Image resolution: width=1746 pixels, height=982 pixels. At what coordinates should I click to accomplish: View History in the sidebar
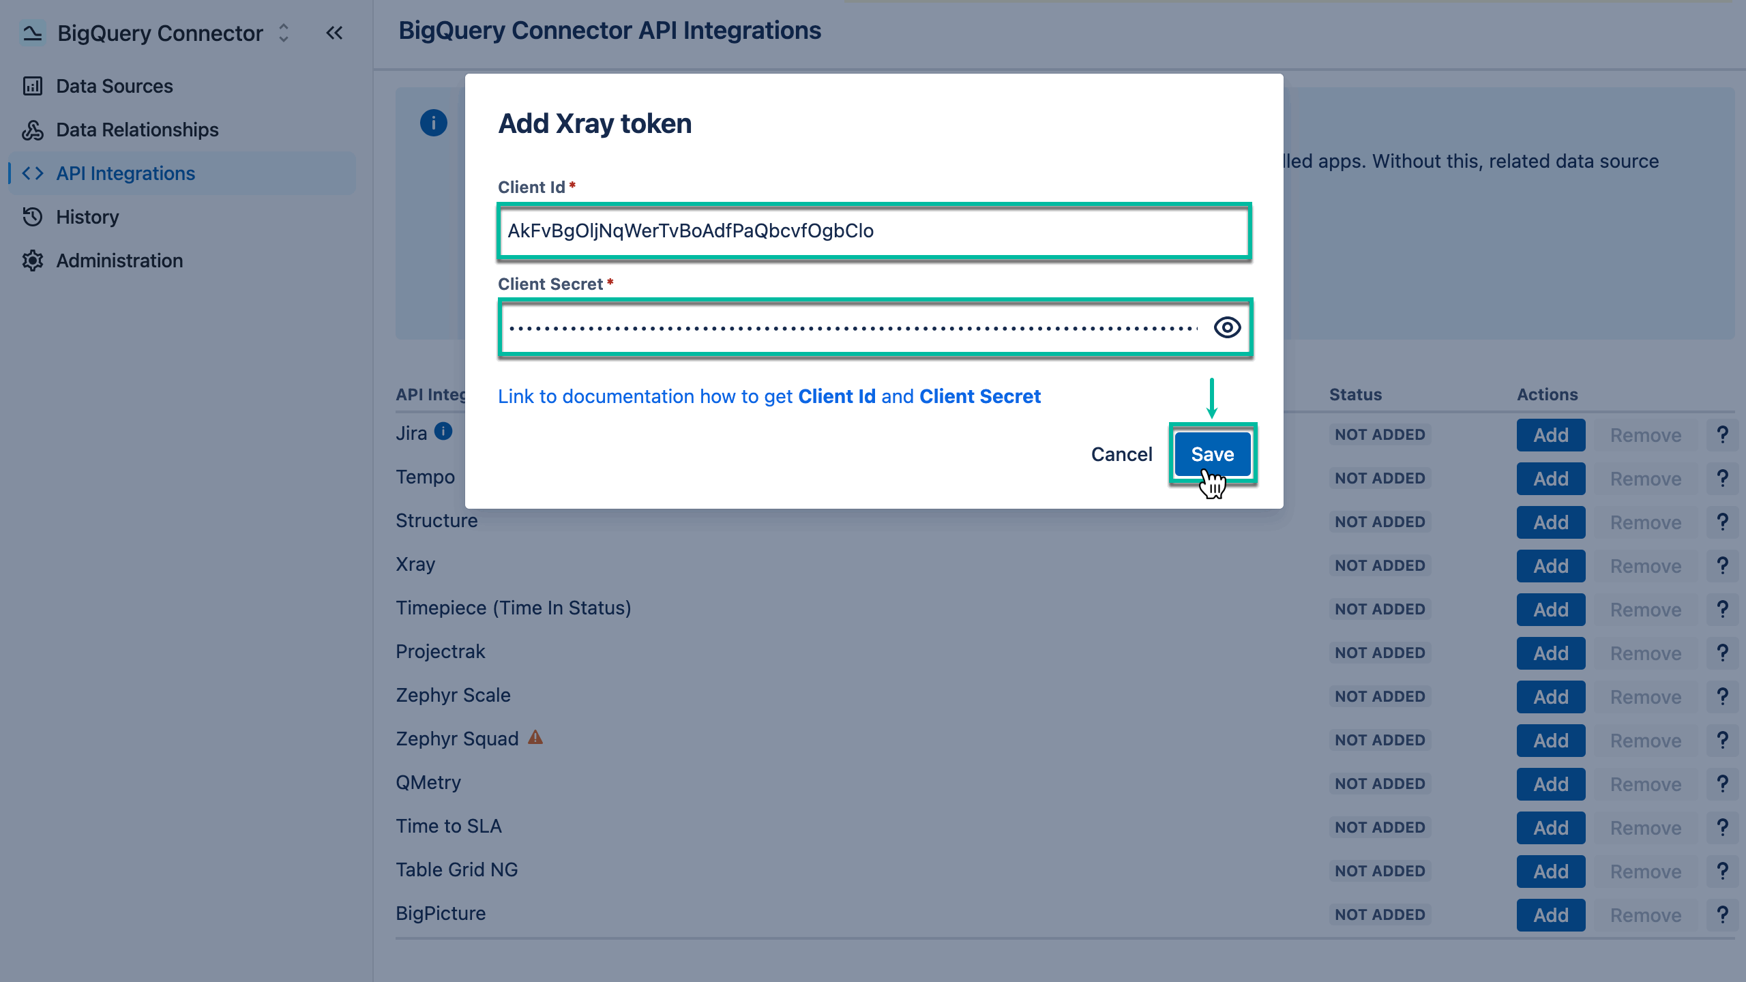(88, 217)
